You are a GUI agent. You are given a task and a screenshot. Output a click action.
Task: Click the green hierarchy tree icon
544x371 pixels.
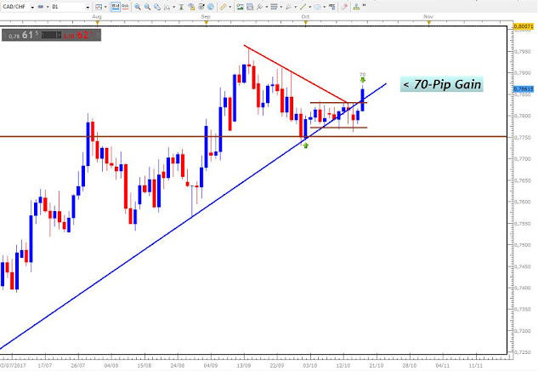pyautogui.click(x=356, y=7)
